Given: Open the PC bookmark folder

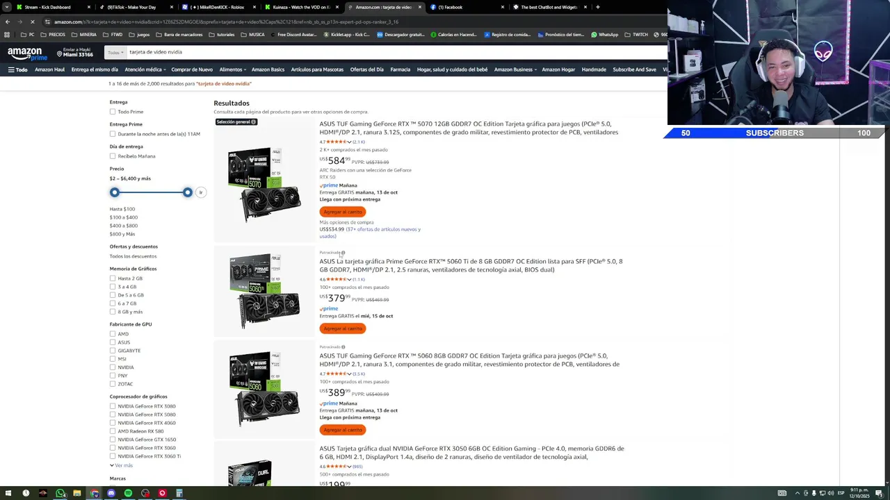Looking at the screenshot, I should [x=28, y=34].
